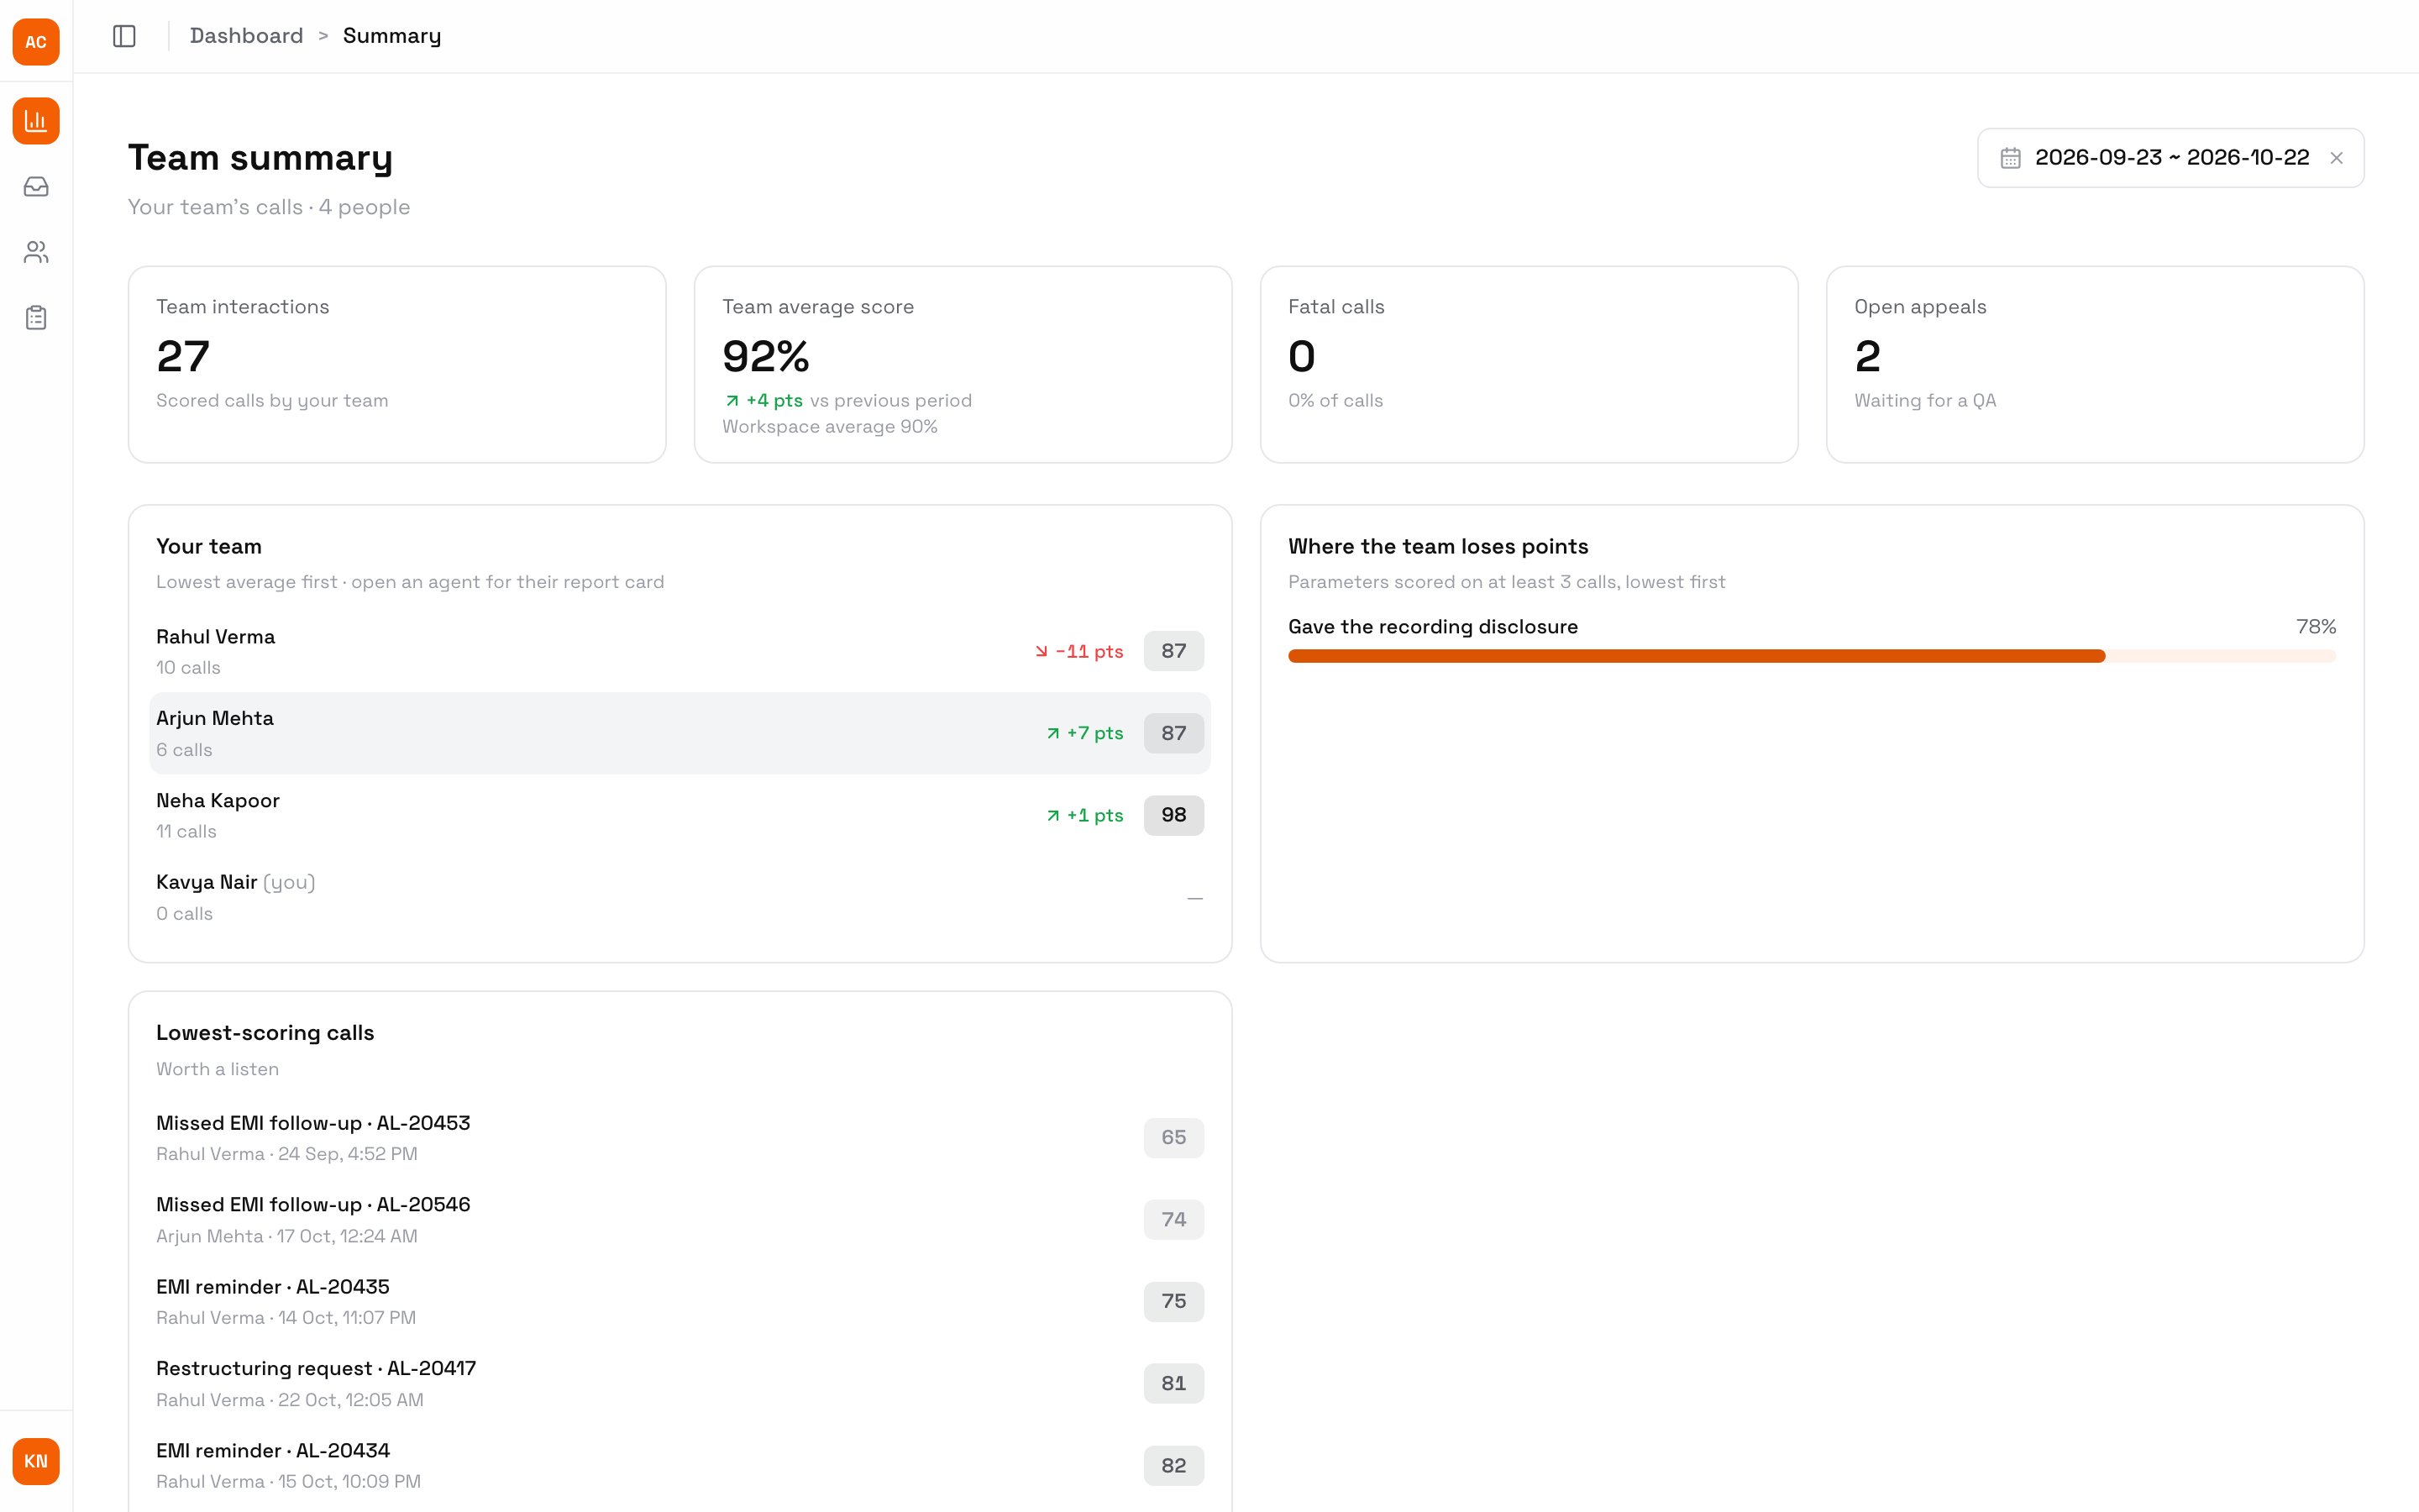This screenshot has width=2419, height=1512.
Task: Open the date range 2026-09-23 ~ 2026-10-22 picker
Action: (x=2170, y=158)
